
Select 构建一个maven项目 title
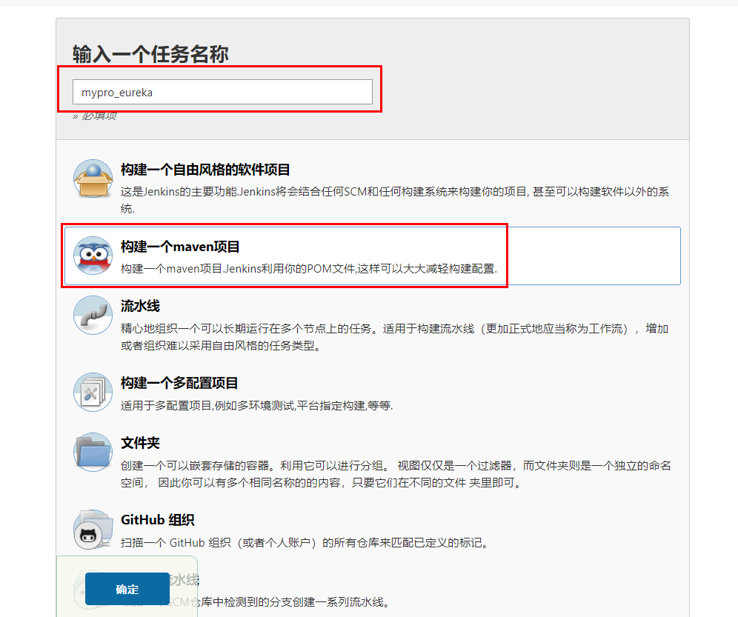point(180,247)
